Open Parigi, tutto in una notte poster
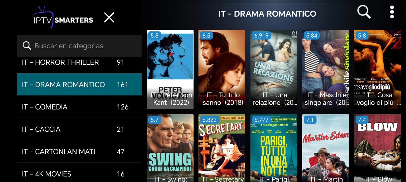 (x=274, y=148)
